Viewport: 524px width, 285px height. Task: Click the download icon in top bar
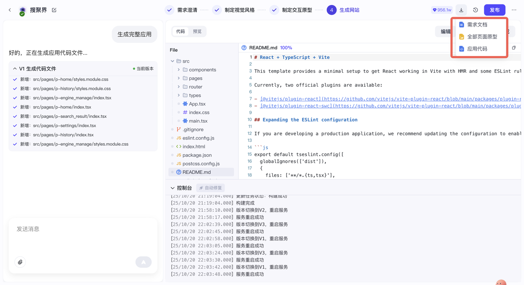461,10
